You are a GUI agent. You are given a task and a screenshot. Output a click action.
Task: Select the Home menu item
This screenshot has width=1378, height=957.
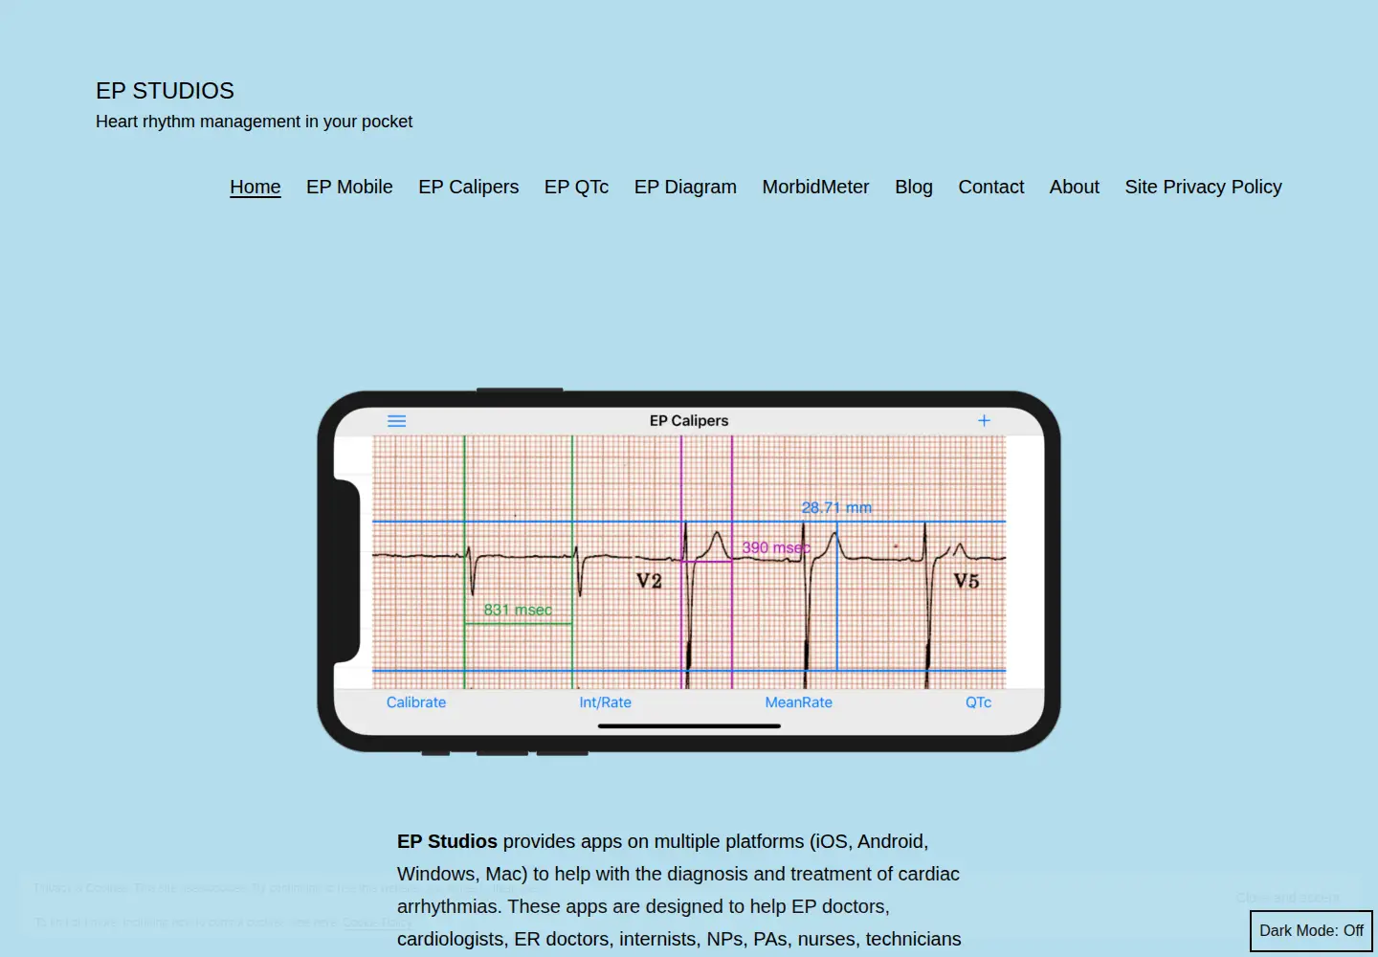256,187
